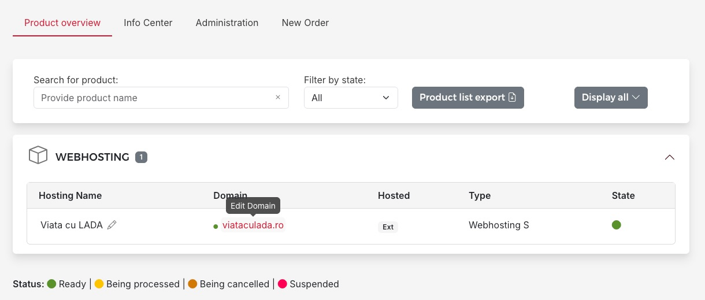Select the Product overview tab
Image resolution: width=705 pixels, height=300 pixels.
coord(62,23)
